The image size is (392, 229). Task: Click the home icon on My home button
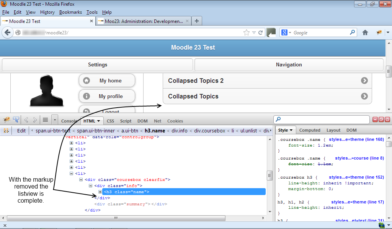[x=87, y=81]
